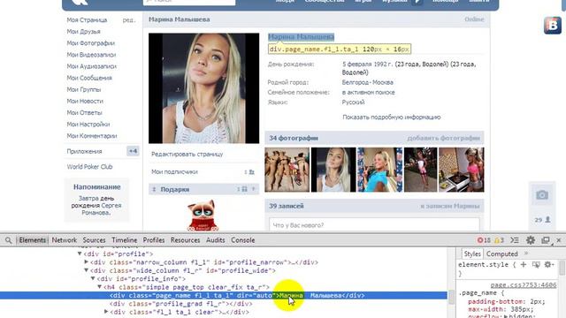Open the Sources tab
The image size is (566, 318).
[x=94, y=240]
